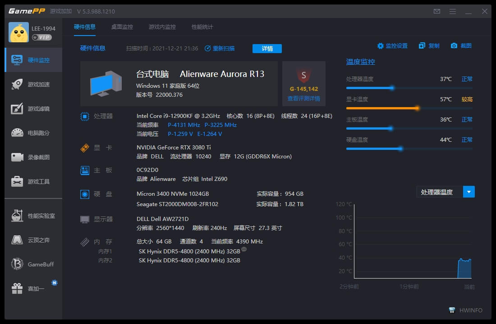This screenshot has height=324, width=496.
Task: Open 游戏加速 rocket icon
Action: click(x=17, y=84)
